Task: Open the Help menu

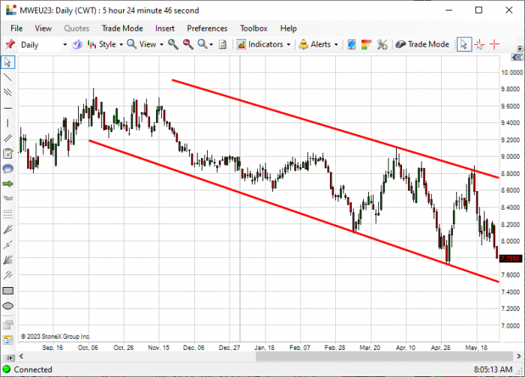Action: pos(288,28)
